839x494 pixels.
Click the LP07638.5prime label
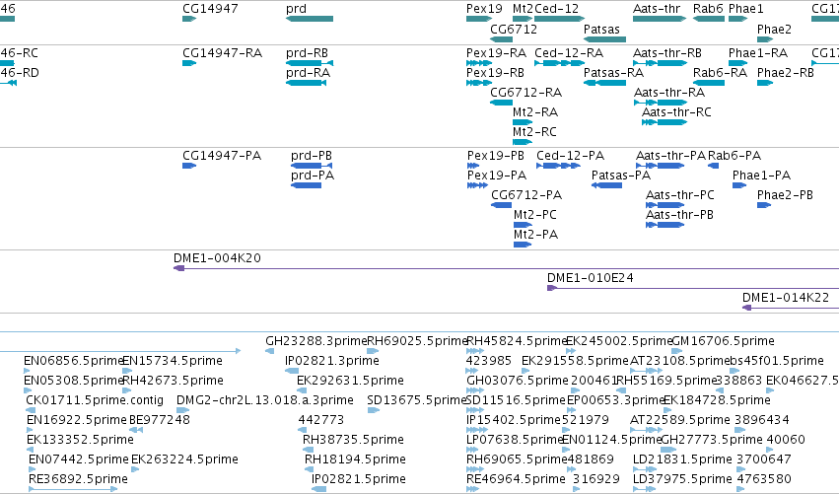pyautogui.click(x=515, y=440)
